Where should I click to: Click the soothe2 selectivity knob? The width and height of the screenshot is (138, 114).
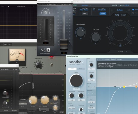[81, 96]
